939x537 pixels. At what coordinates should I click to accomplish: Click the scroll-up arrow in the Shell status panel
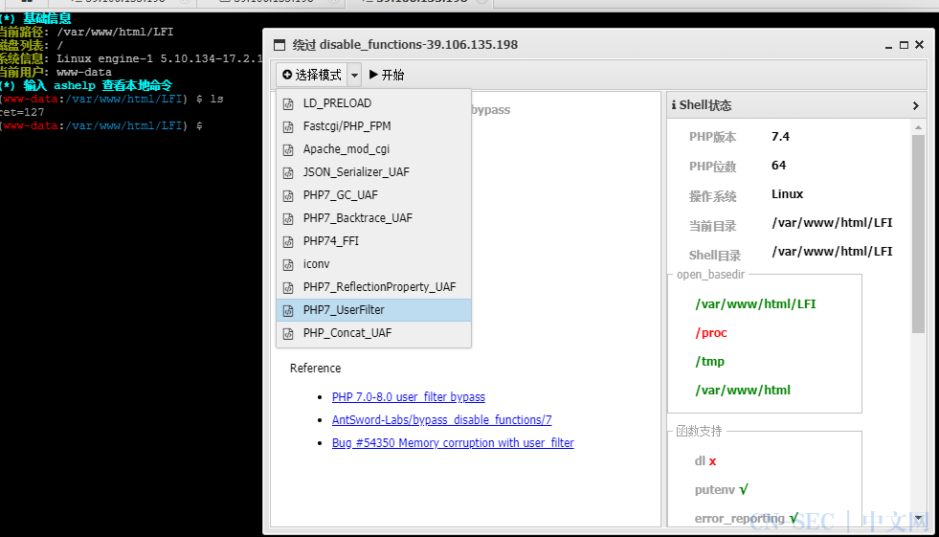(918, 127)
